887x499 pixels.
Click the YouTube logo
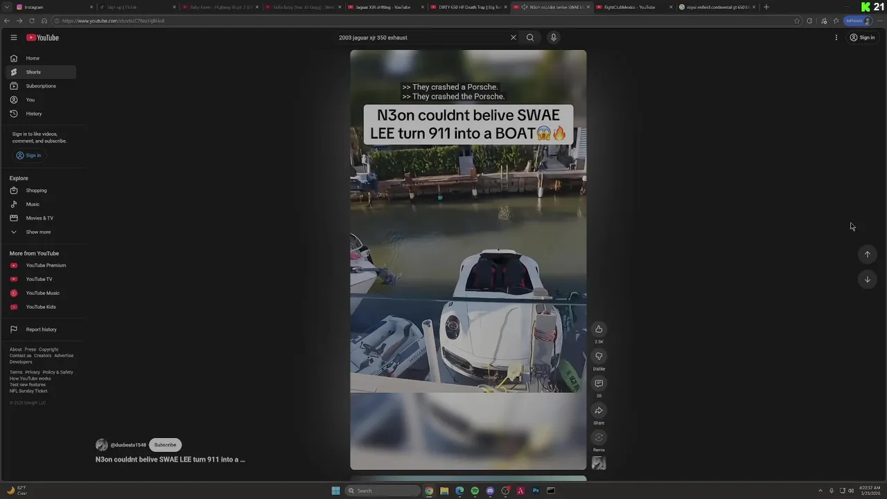[x=43, y=37]
